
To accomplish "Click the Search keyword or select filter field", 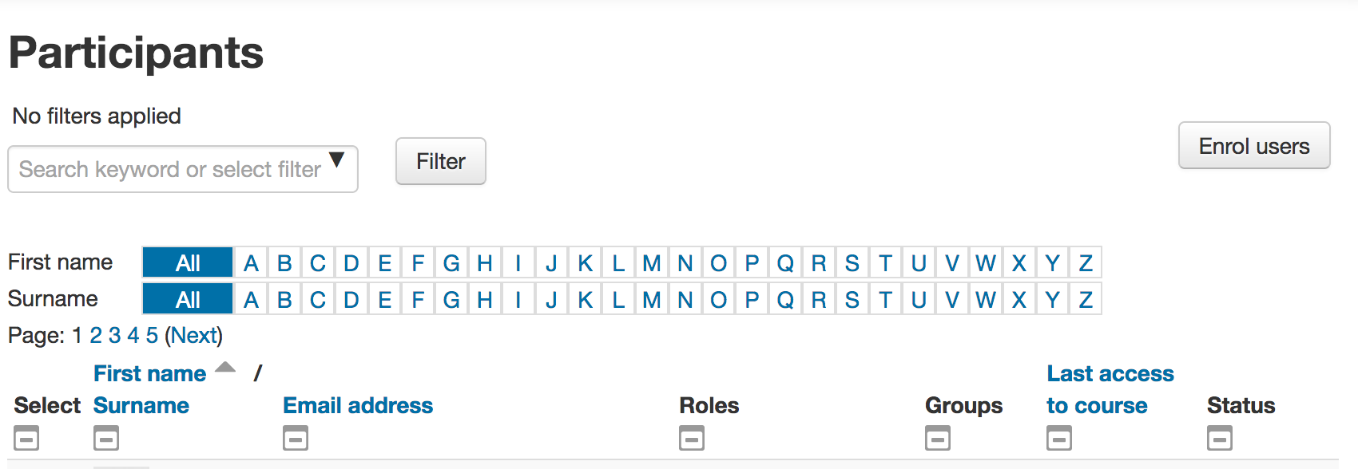I will [183, 169].
